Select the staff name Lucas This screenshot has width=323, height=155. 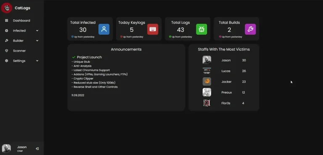(x=226, y=71)
